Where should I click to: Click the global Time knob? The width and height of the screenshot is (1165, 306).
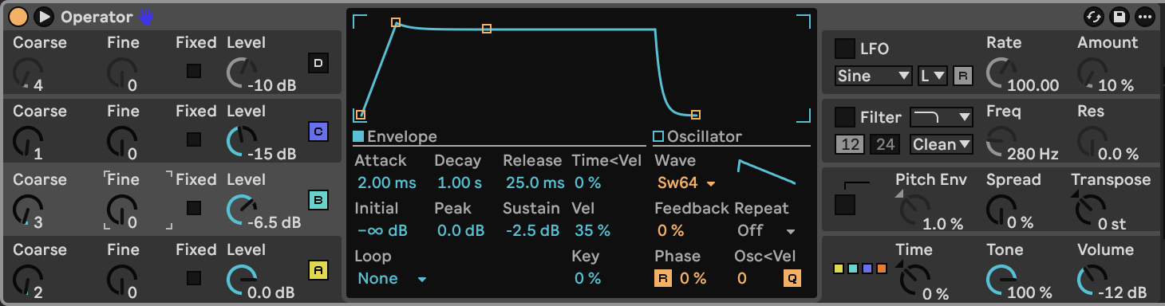[914, 280]
